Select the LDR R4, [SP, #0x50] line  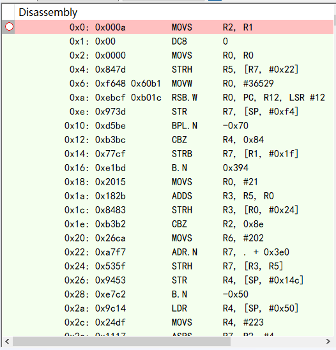[x=174, y=308]
